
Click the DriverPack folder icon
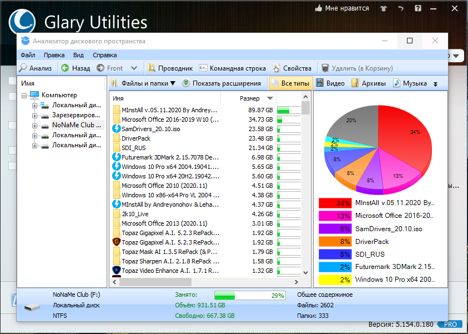tap(117, 138)
